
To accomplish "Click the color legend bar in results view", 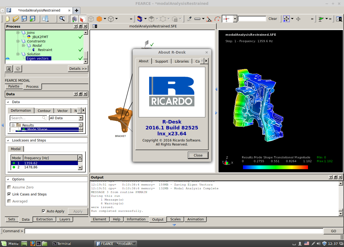I will tap(275, 167).
